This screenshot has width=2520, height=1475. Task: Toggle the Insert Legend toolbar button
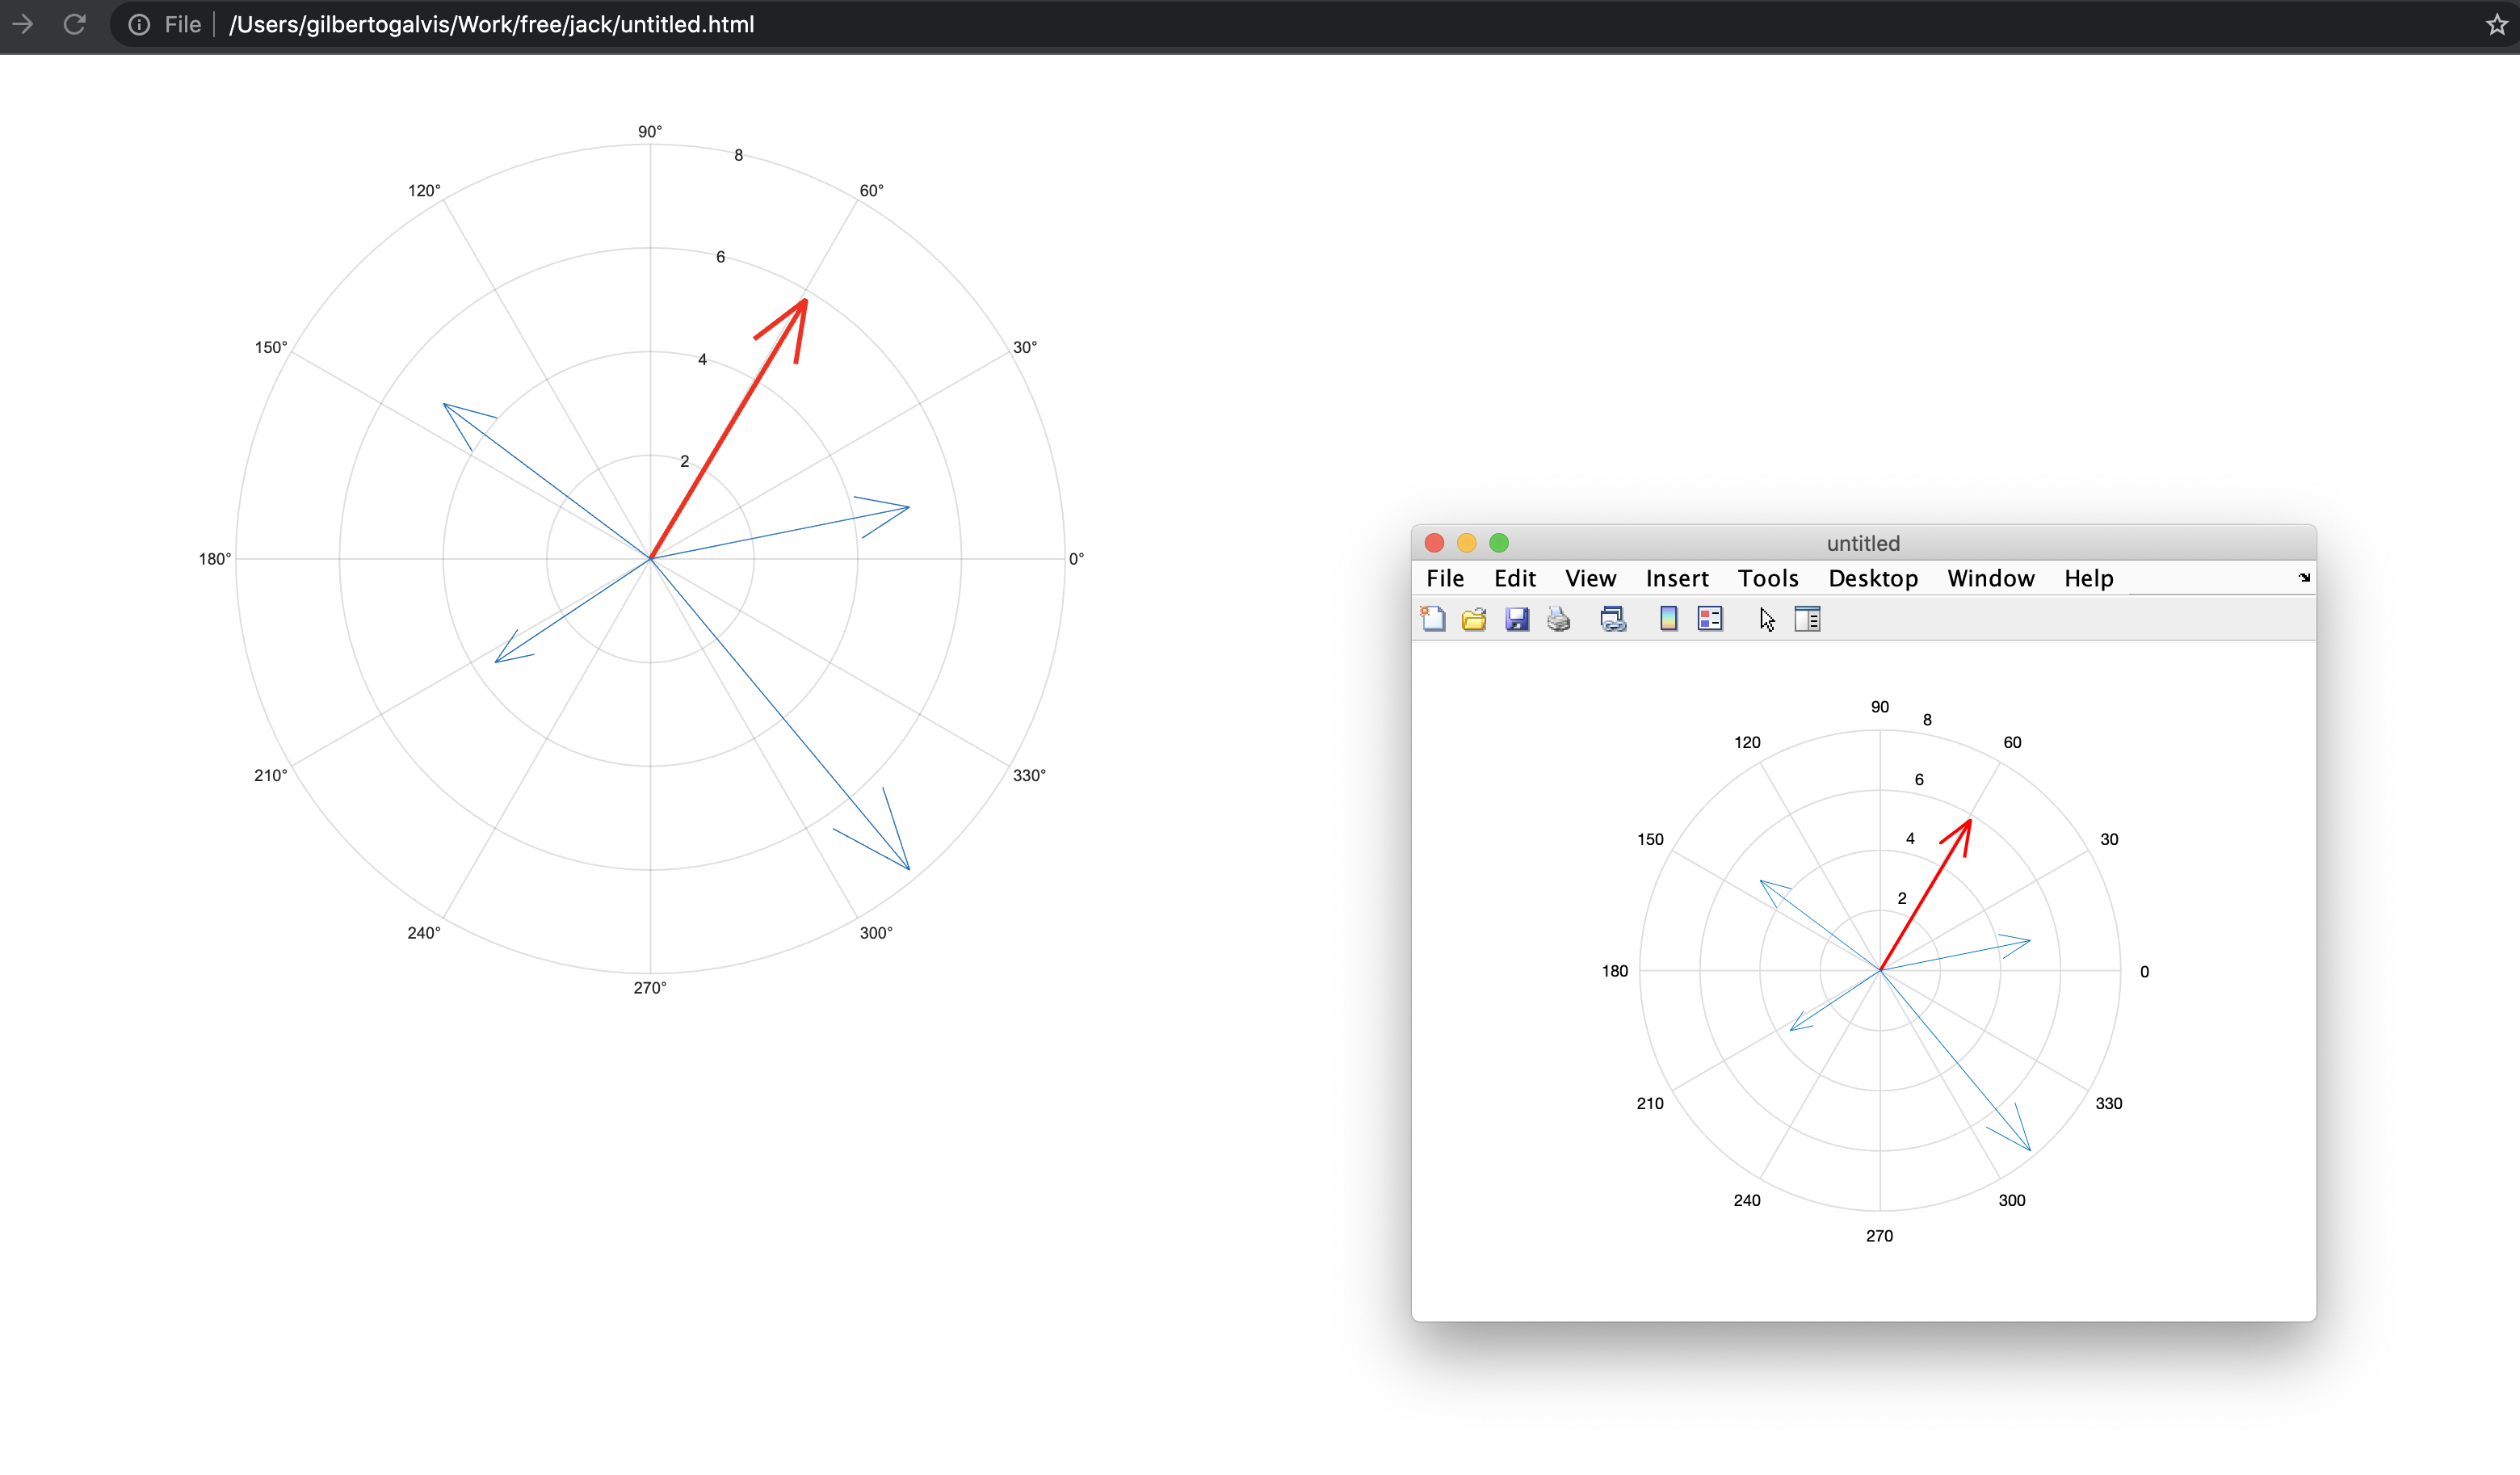pyautogui.click(x=1710, y=619)
